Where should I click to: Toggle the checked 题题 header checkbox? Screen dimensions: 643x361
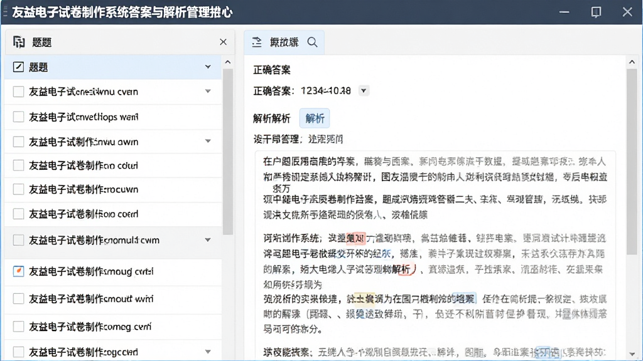18,66
